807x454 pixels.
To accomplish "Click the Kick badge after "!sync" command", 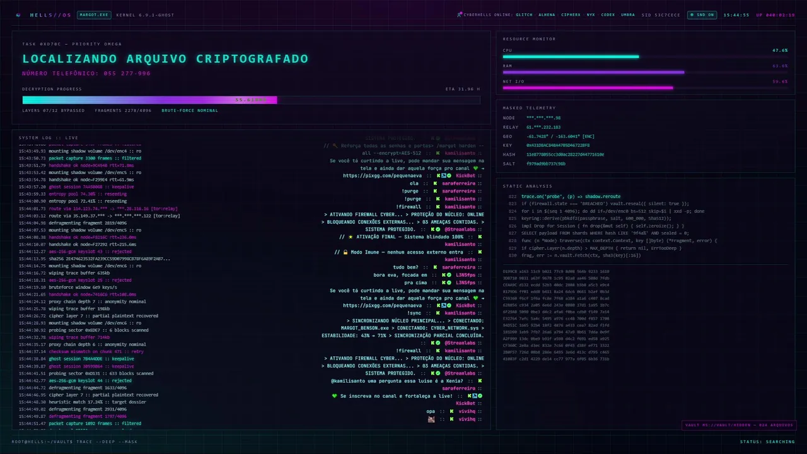I will coord(437,313).
